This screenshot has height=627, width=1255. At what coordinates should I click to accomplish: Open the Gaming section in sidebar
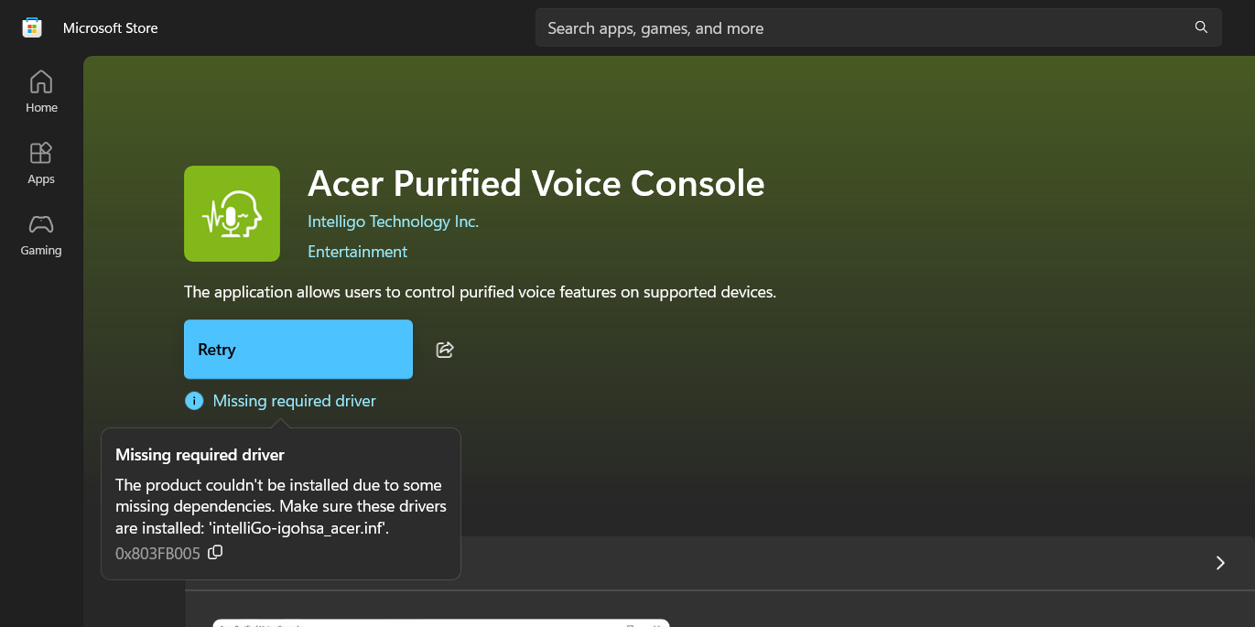click(x=41, y=234)
